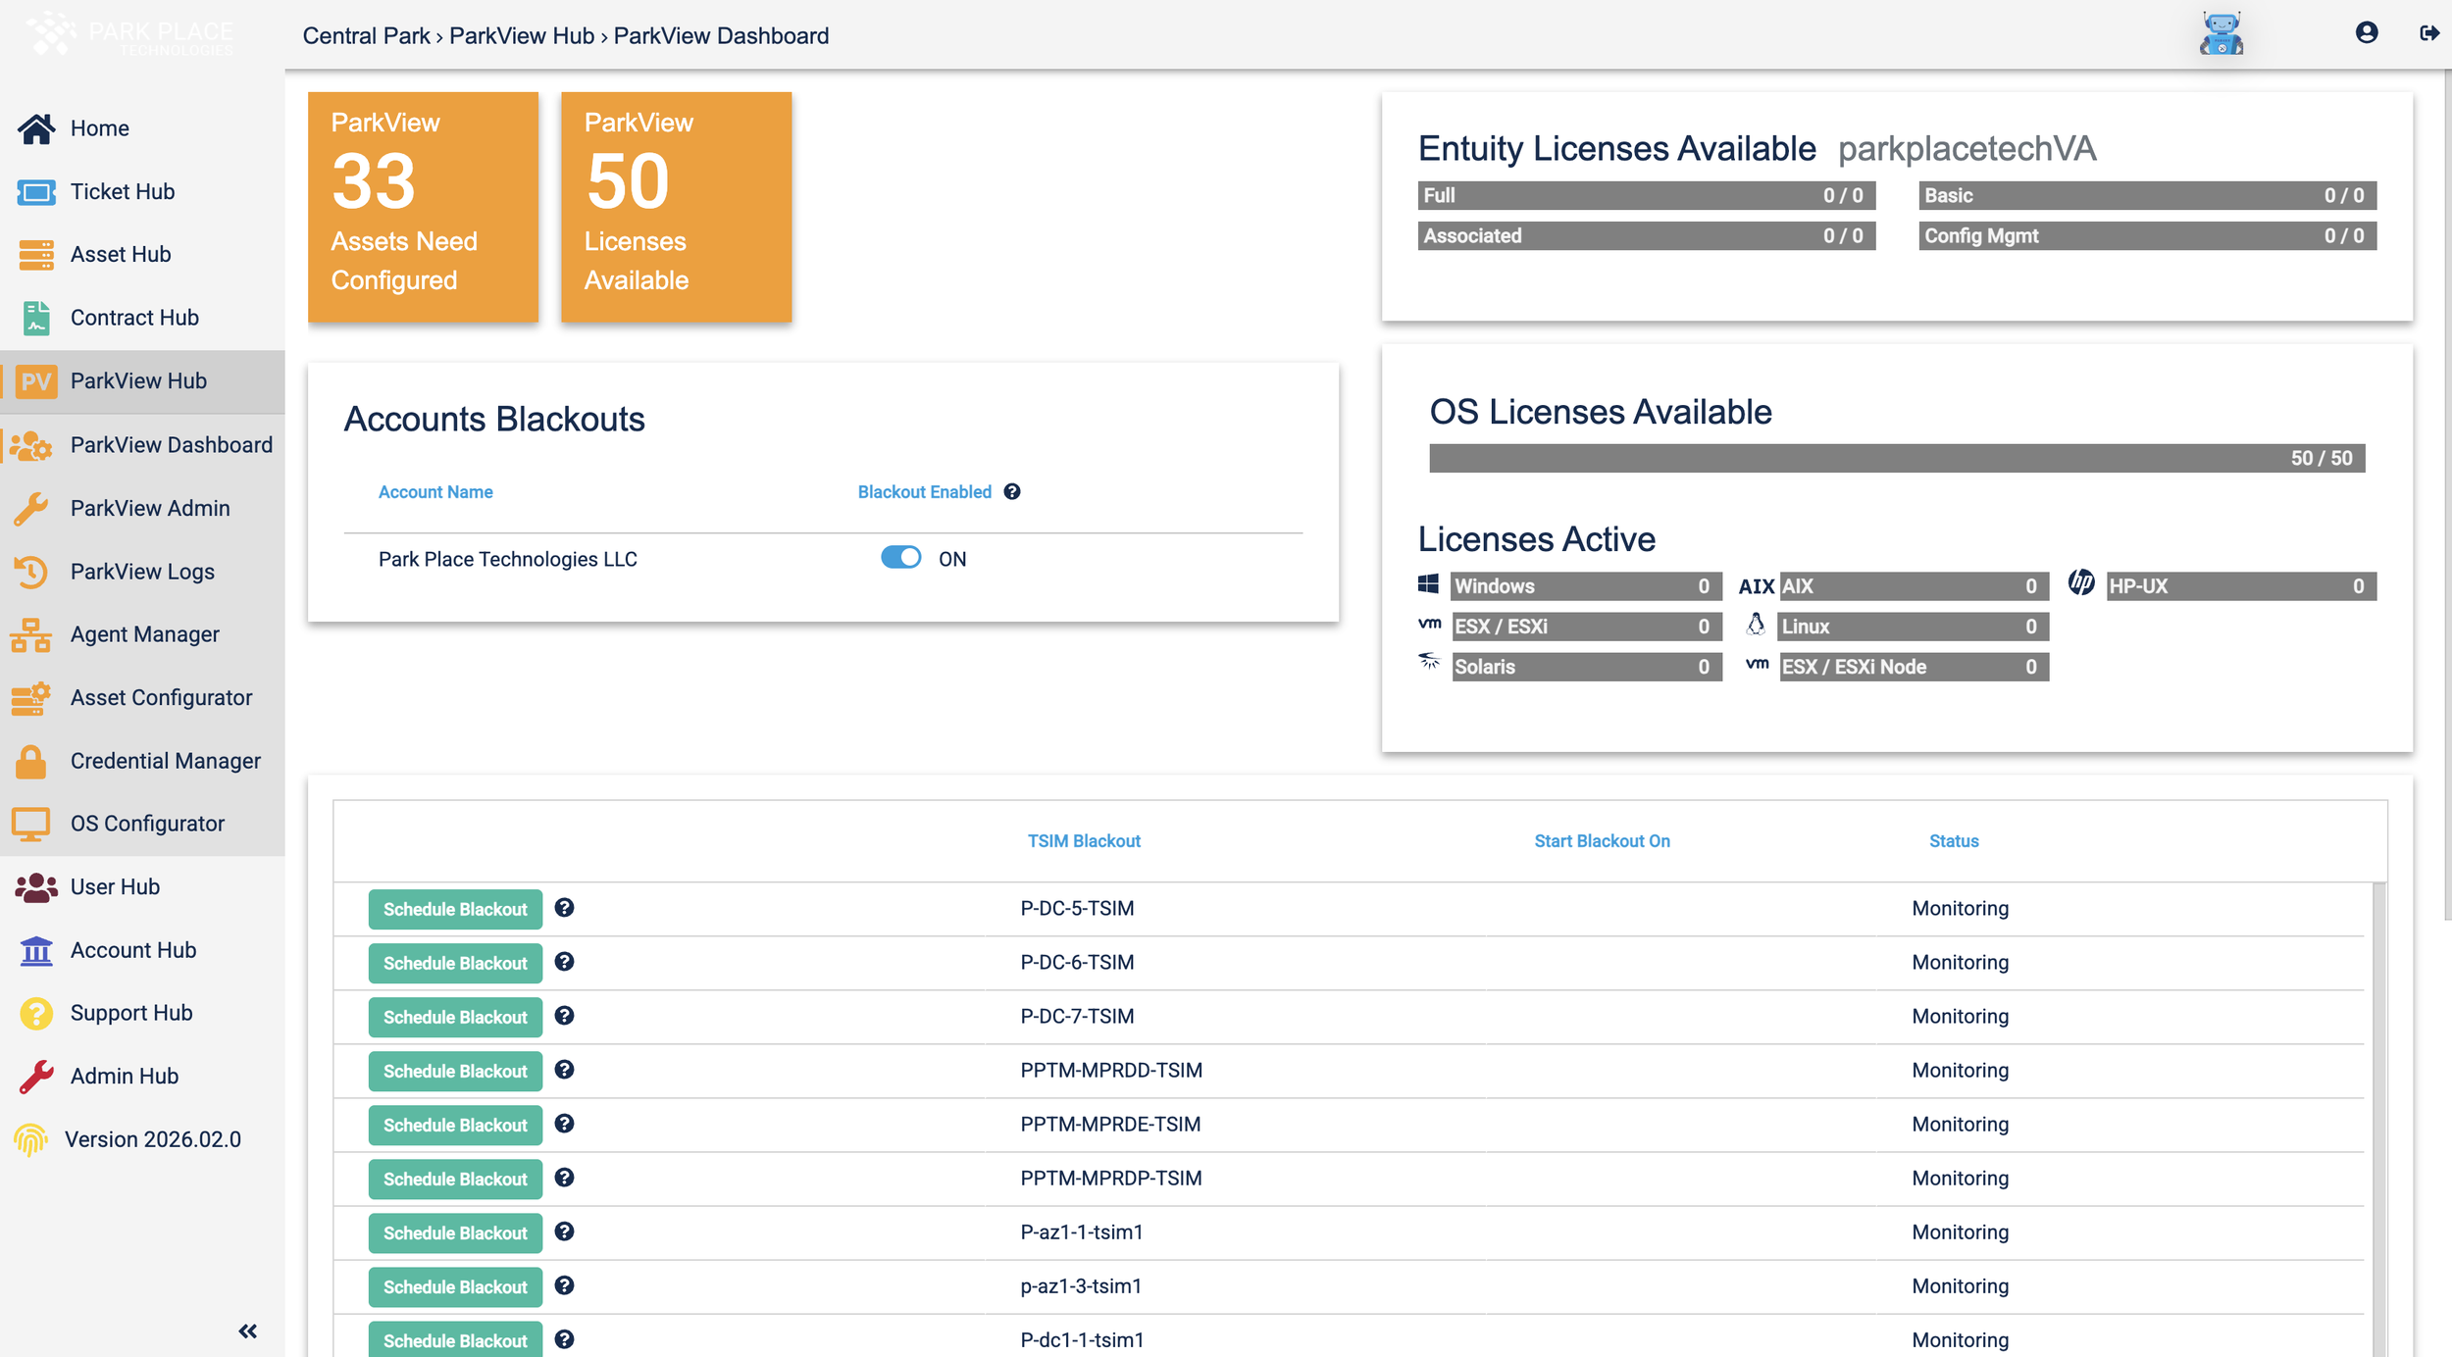The width and height of the screenshot is (2452, 1357).
Task: Sort by Account Name column header
Action: tap(435, 492)
